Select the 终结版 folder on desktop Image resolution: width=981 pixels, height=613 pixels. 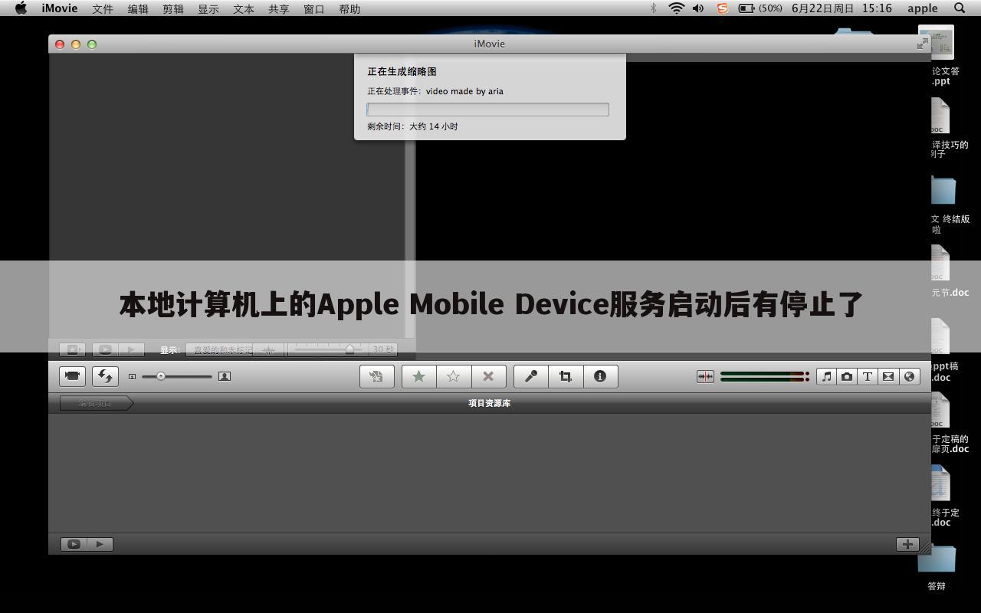pyautogui.click(x=949, y=203)
